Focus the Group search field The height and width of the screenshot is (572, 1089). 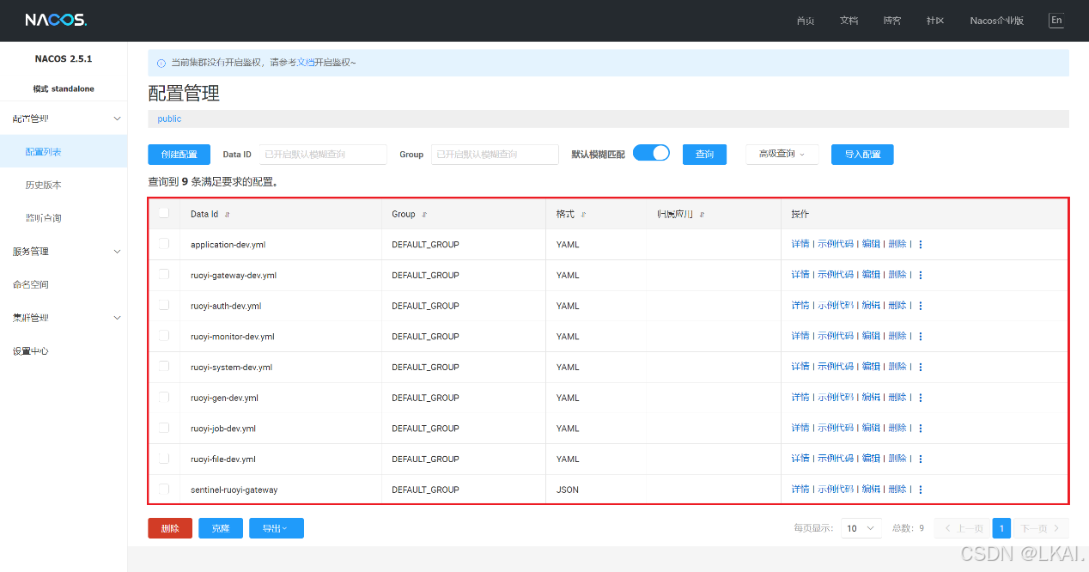click(495, 155)
